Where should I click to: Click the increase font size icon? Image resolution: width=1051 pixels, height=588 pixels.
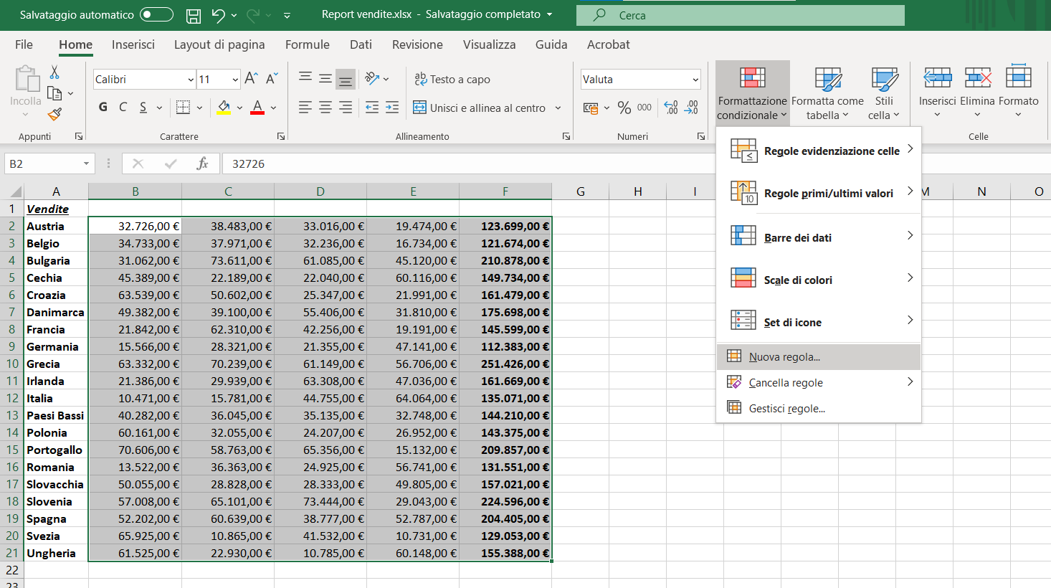point(251,79)
